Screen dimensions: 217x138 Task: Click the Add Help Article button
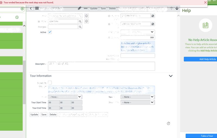[200, 59]
